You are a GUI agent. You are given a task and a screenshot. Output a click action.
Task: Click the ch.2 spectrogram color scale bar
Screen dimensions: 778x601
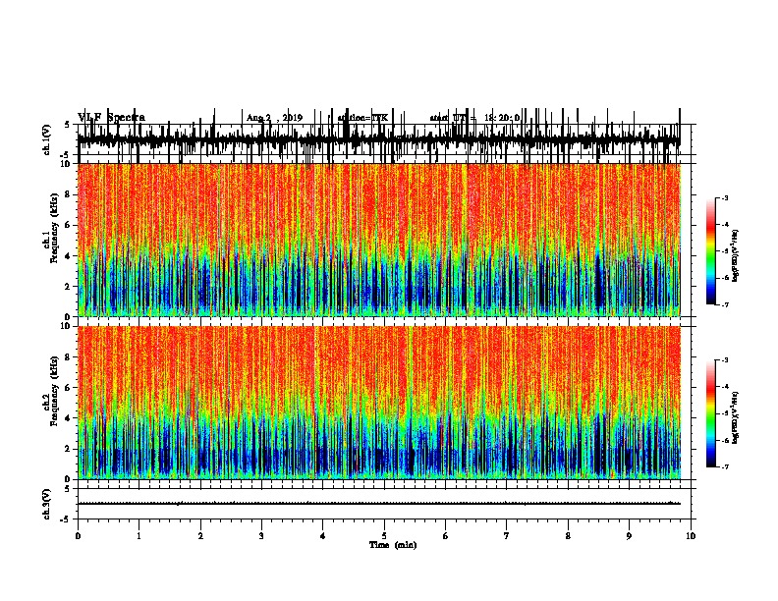(711, 413)
